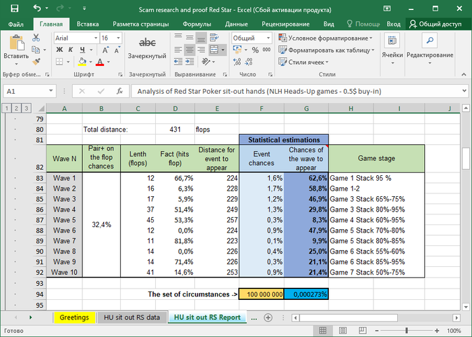Switch to the Формулы ribbon tab
Screen dimensions: 472x337
[197, 24]
